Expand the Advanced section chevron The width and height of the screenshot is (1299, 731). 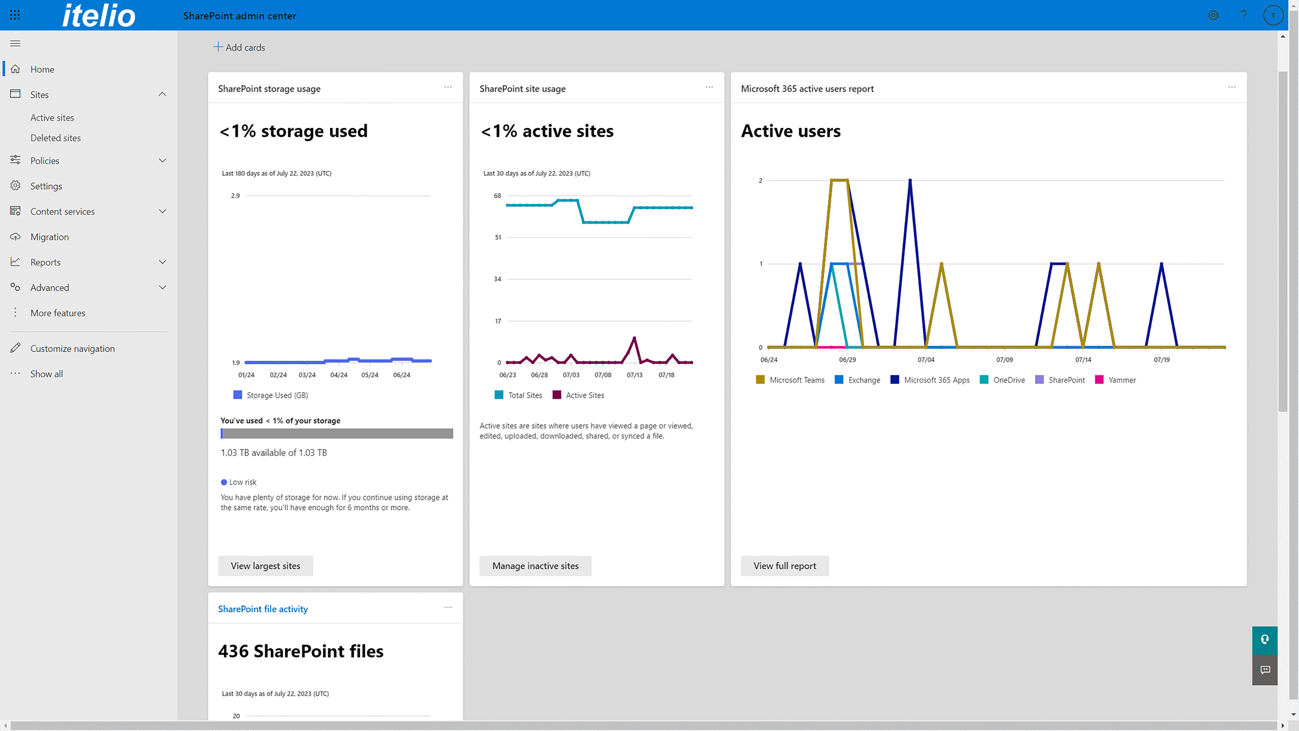coord(162,287)
